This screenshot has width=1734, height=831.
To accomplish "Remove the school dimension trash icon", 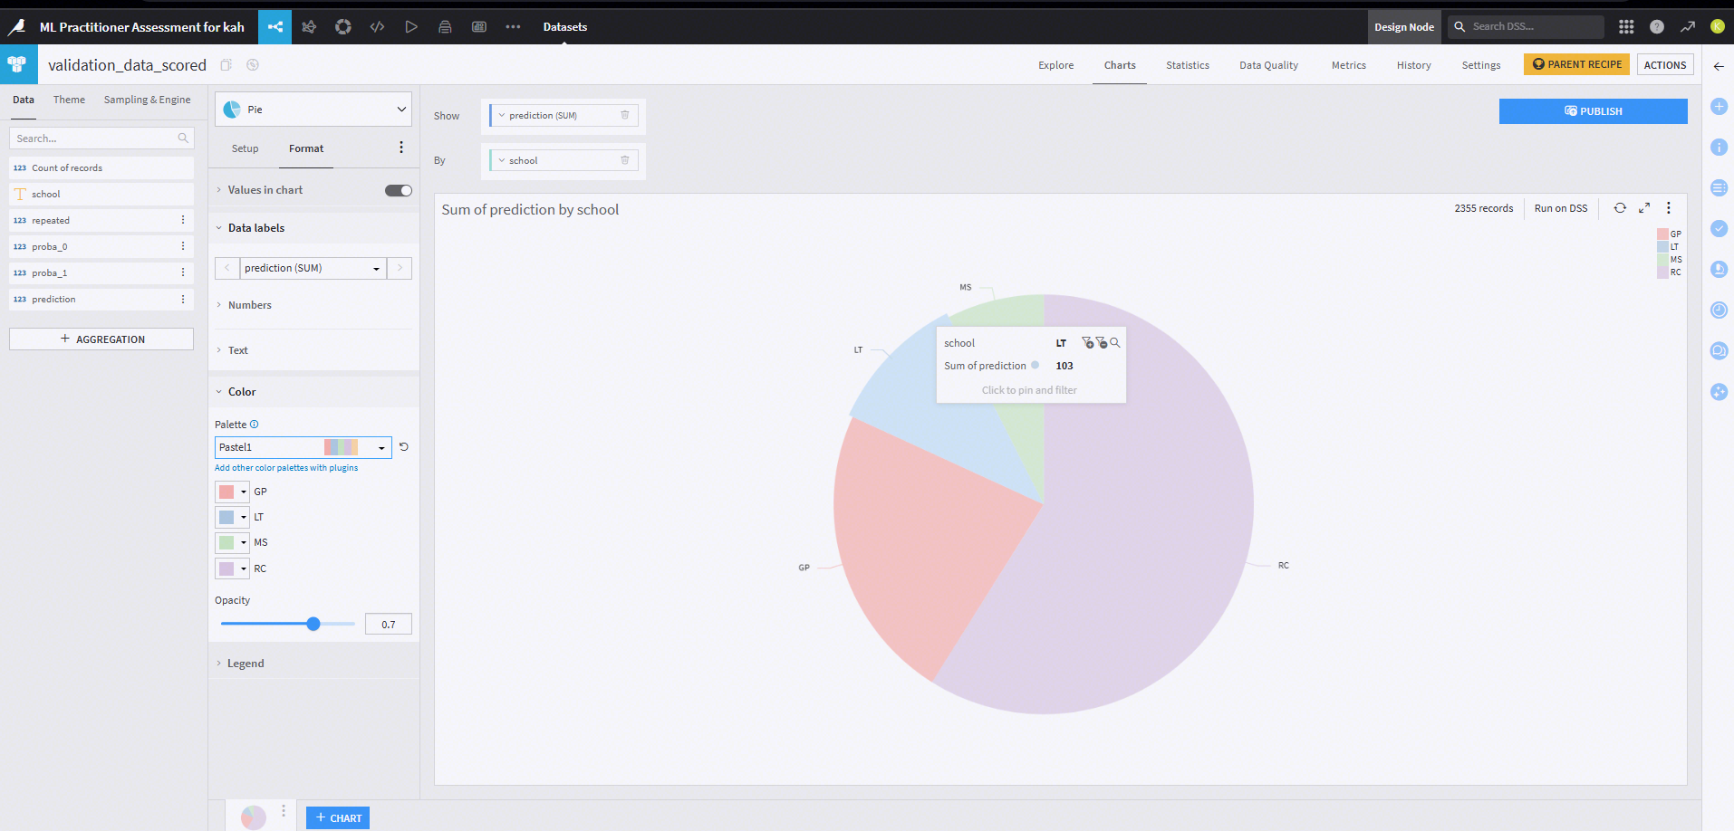I will [x=625, y=160].
